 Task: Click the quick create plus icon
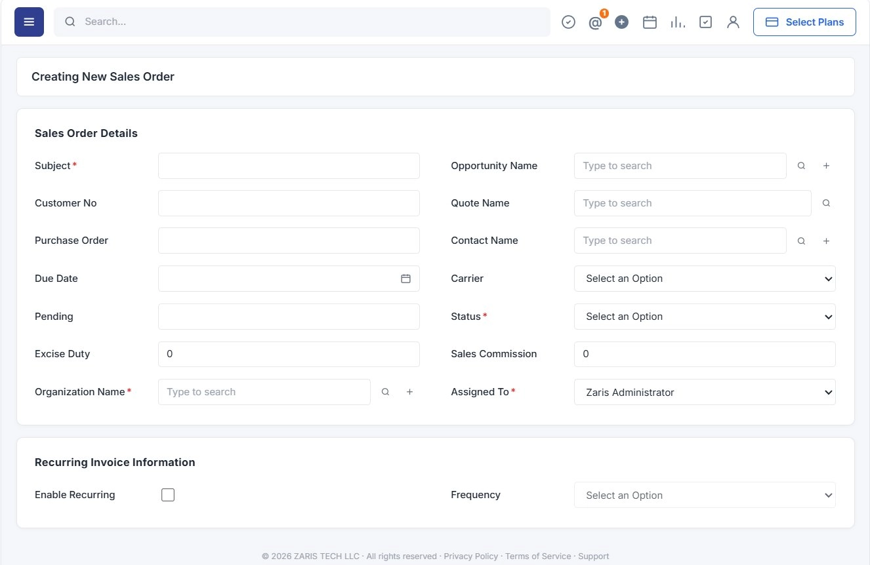[622, 22]
